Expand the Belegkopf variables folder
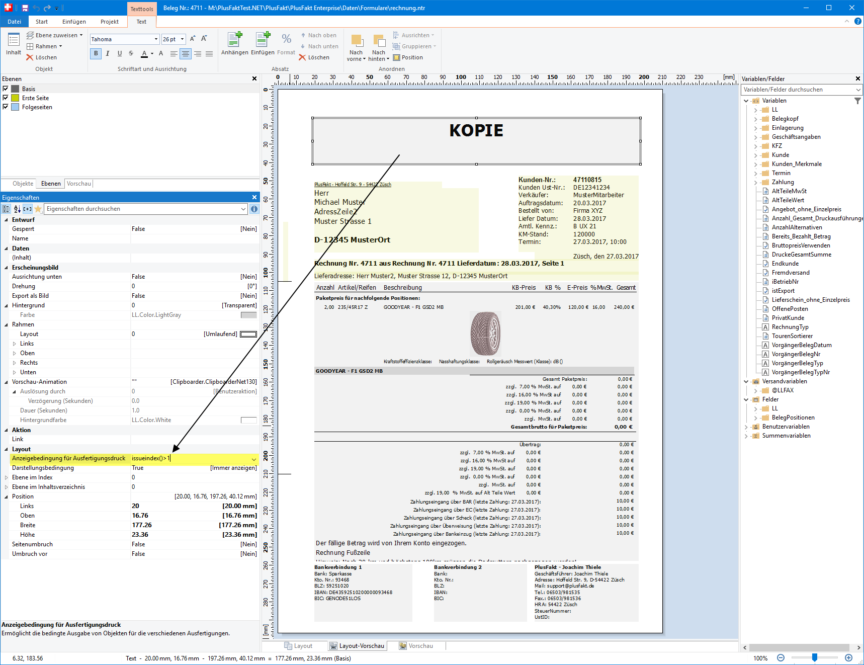The image size is (864, 665). pyautogui.click(x=755, y=119)
